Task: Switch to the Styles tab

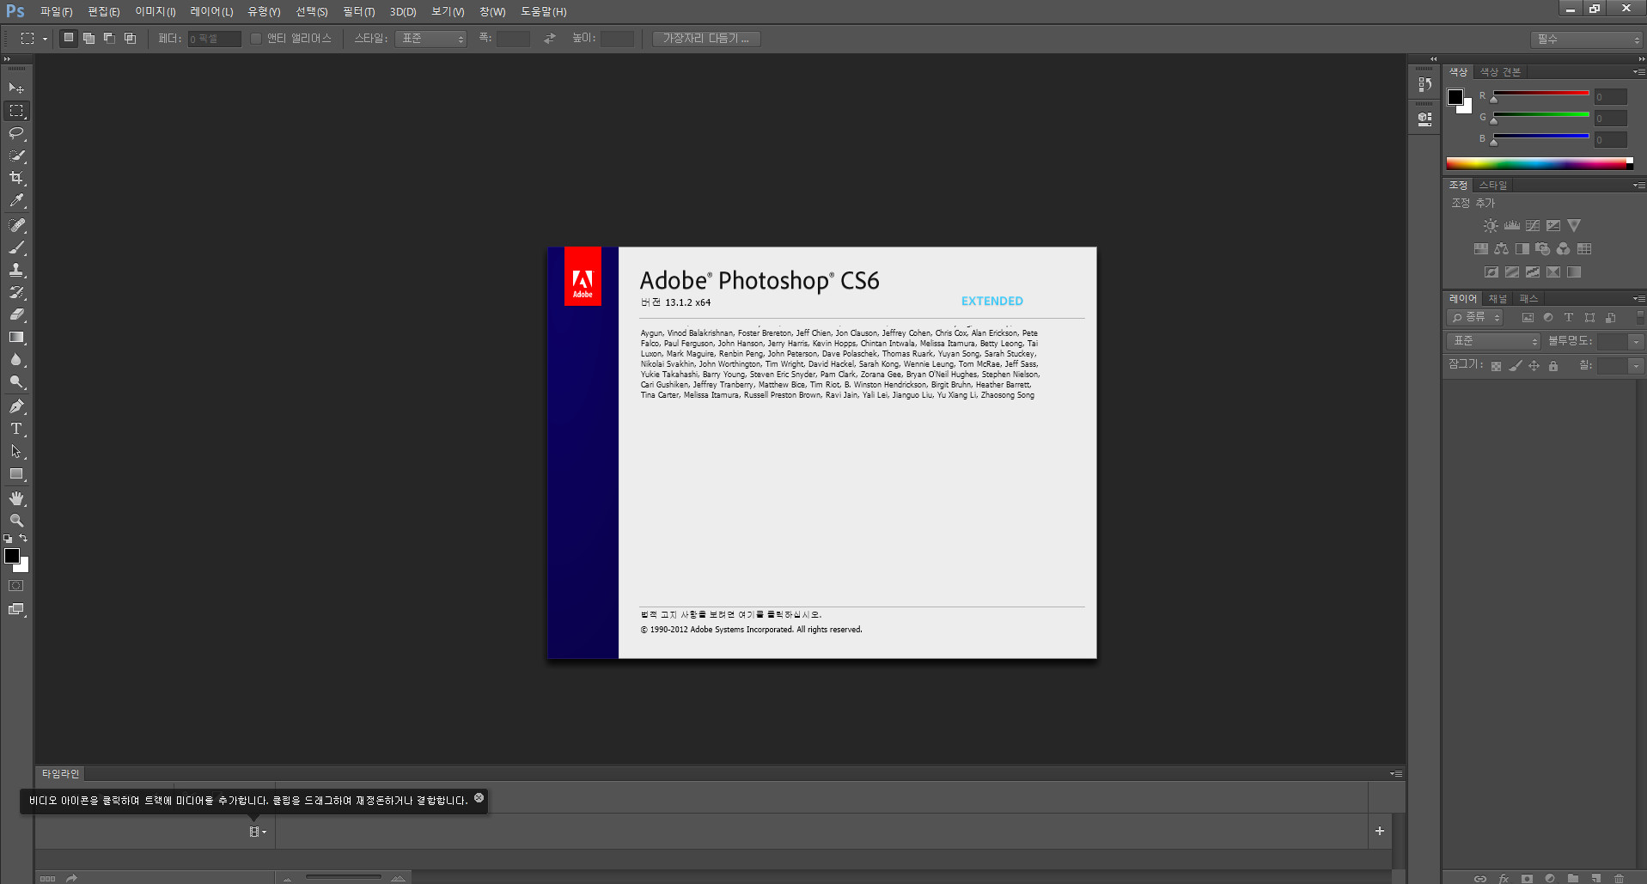Action: pyautogui.click(x=1493, y=186)
